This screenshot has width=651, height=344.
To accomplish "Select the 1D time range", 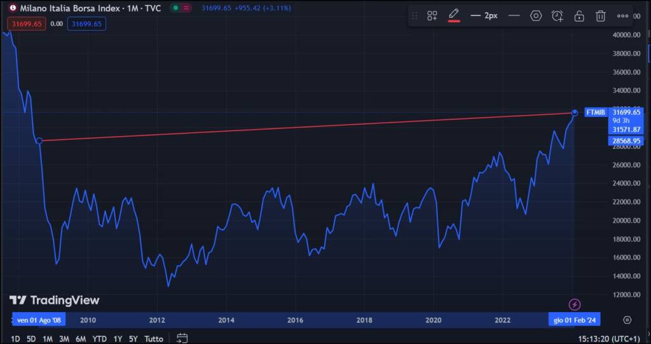I will 15,339.
